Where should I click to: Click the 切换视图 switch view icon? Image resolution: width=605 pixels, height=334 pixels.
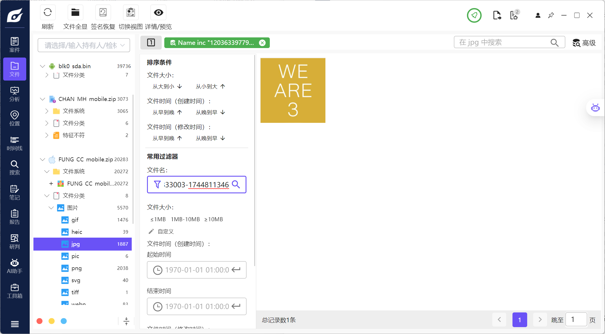131,13
